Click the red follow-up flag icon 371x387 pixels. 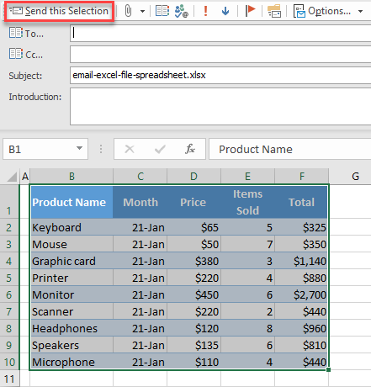pos(250,11)
